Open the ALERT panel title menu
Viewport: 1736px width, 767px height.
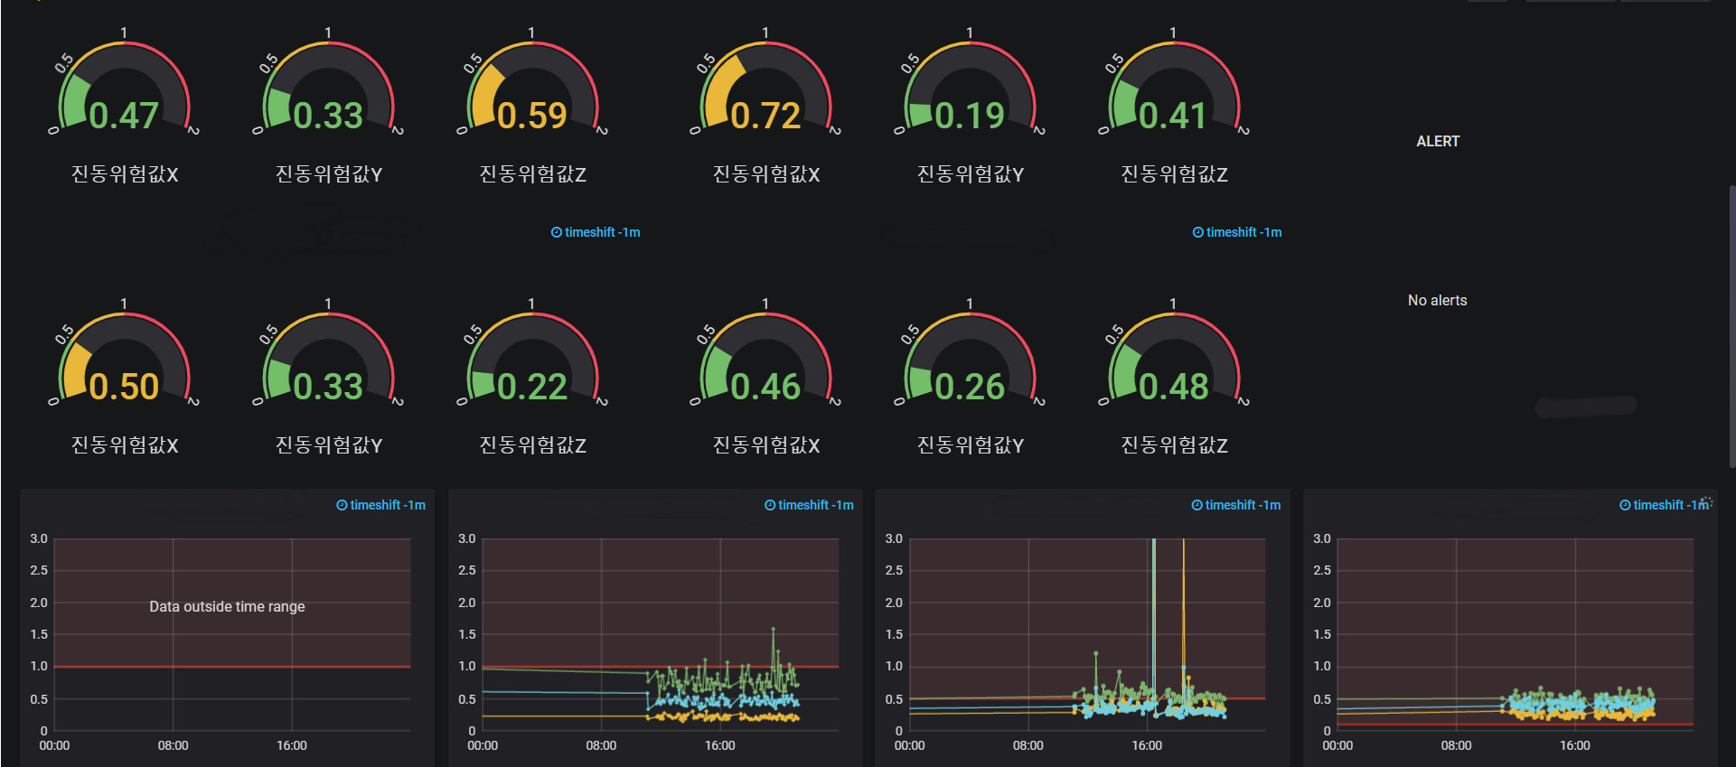click(1438, 141)
